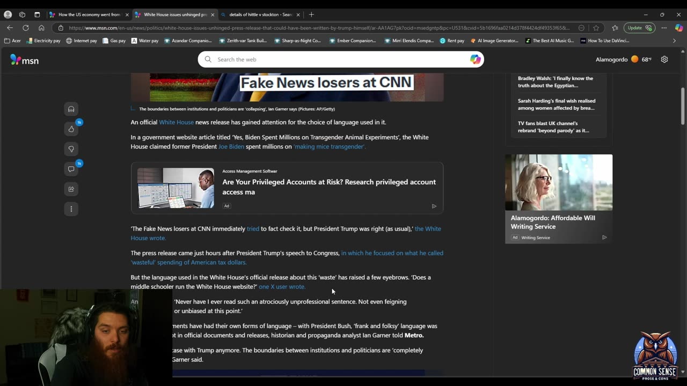Open Copilot icon in the search bar
687x386 pixels.
[x=475, y=60]
